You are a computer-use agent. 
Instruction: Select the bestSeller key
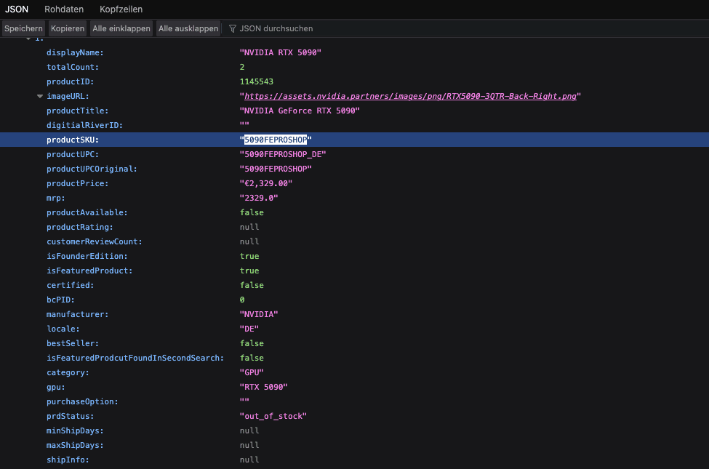(x=72, y=343)
